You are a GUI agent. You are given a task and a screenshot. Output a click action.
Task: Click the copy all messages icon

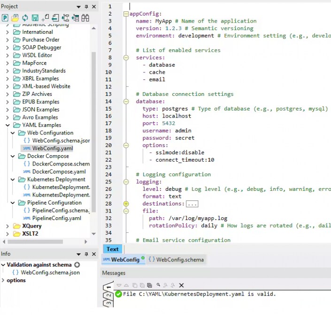[149, 285]
